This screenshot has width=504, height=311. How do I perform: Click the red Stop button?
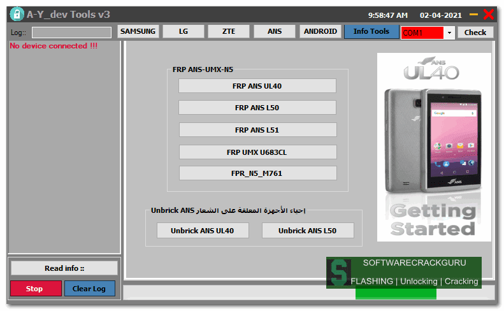[x=36, y=289]
